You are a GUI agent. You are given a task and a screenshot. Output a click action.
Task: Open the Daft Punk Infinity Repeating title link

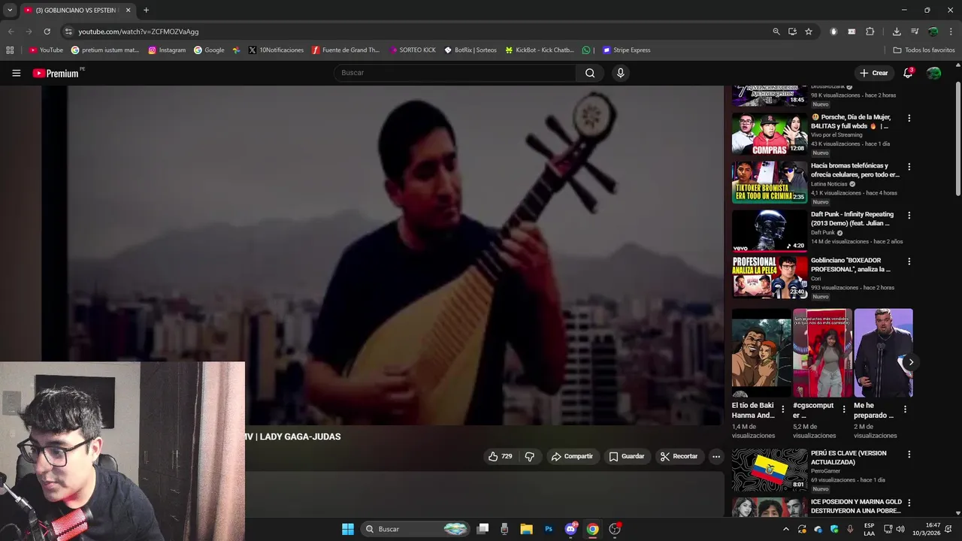(x=852, y=219)
